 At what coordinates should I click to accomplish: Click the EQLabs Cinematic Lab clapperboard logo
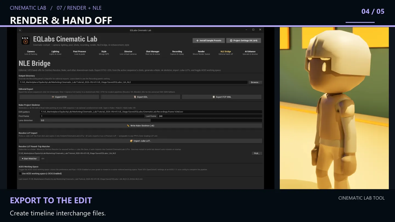(26, 41)
